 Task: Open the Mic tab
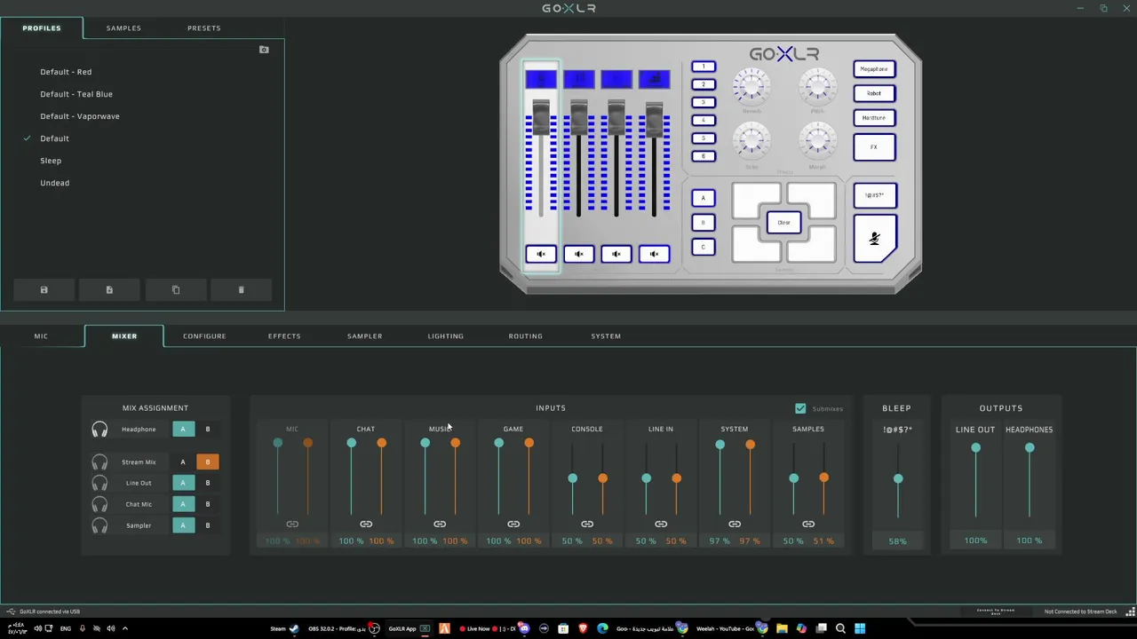click(x=41, y=336)
